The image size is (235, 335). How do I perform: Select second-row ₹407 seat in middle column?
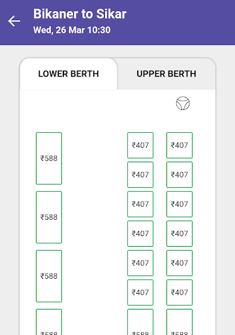pos(140,175)
